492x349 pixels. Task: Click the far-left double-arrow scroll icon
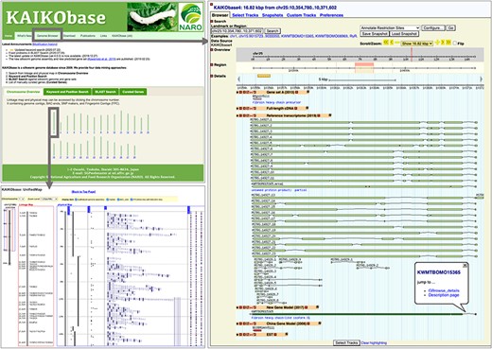386,43
